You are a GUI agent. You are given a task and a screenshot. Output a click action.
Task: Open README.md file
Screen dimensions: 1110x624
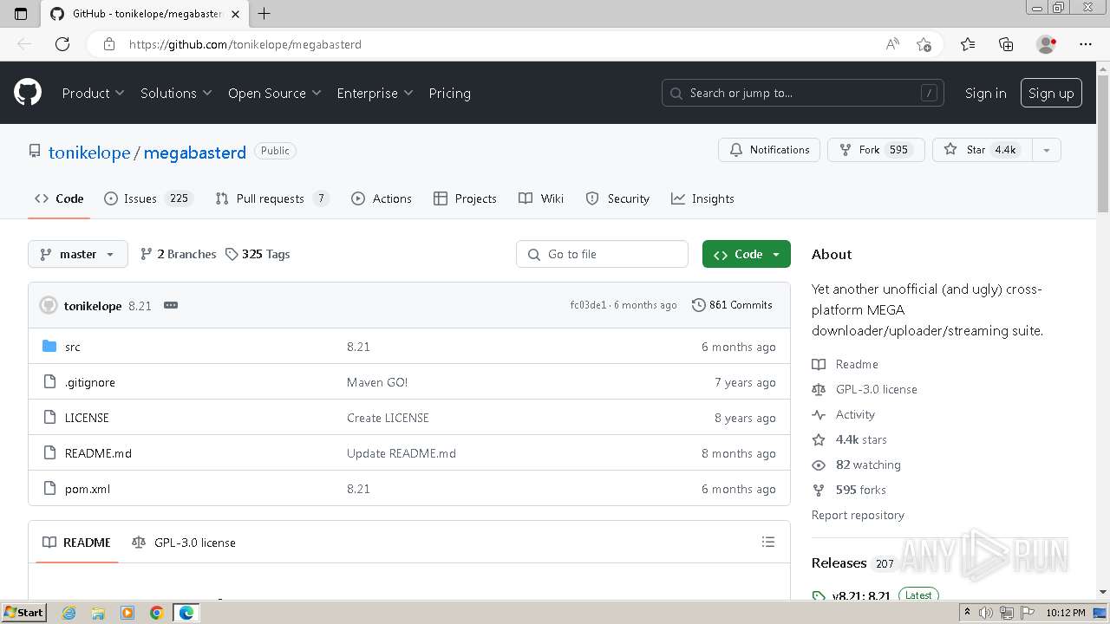click(x=98, y=453)
